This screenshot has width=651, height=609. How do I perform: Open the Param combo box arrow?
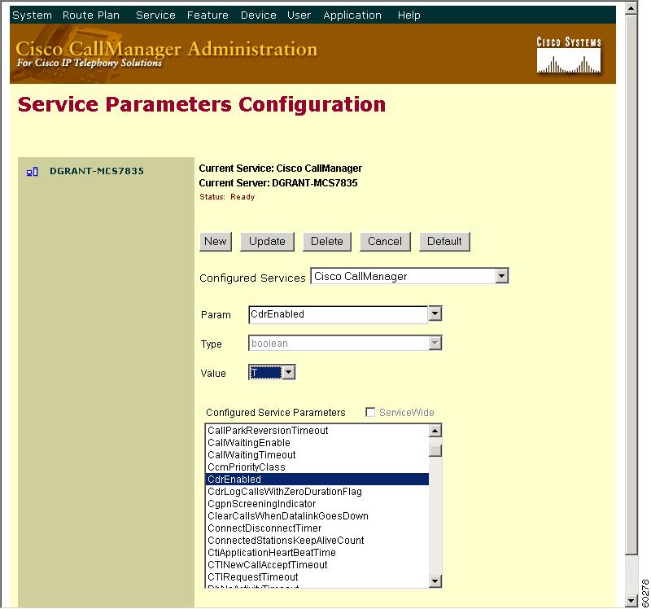[x=435, y=313]
